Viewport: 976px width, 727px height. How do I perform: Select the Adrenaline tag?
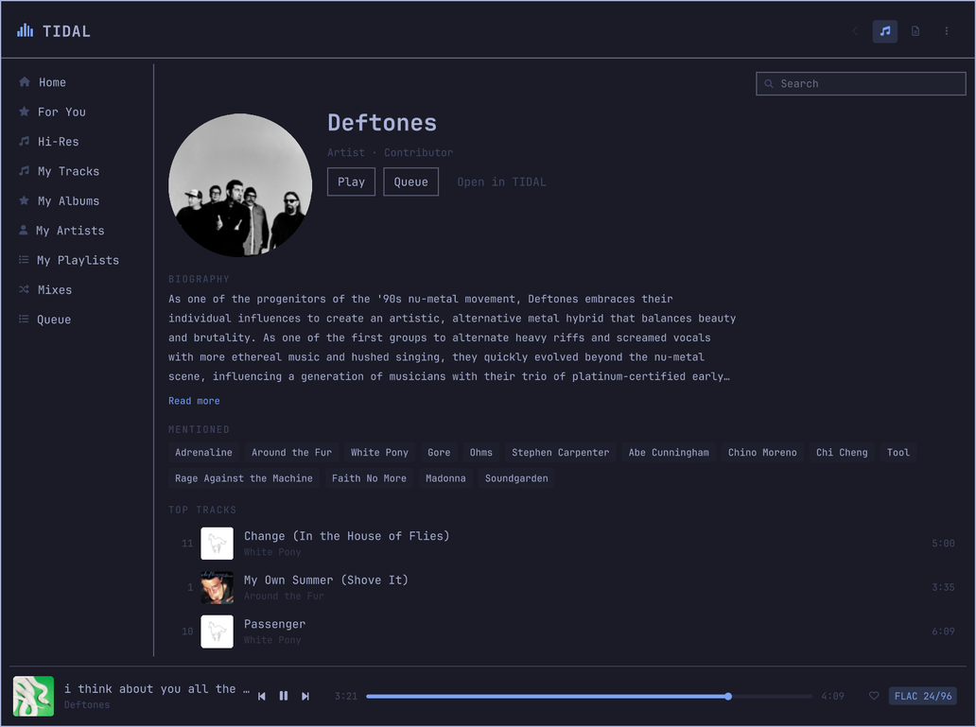coord(203,453)
